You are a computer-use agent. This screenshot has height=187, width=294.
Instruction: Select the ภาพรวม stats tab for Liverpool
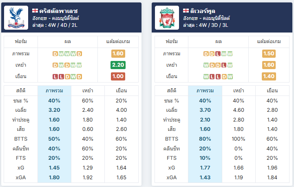(205, 91)
